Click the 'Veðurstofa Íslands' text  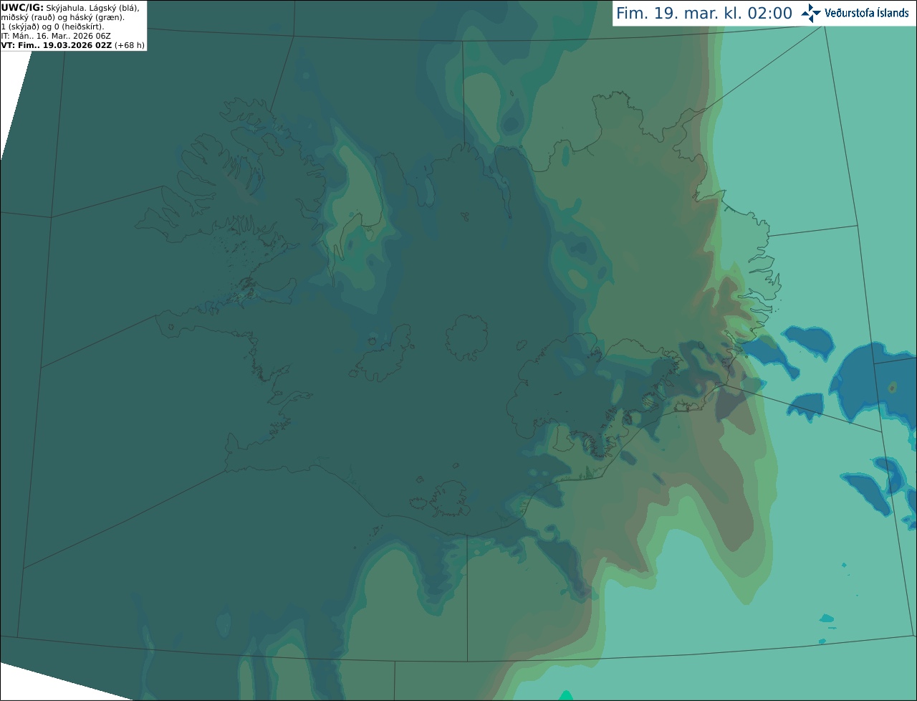(x=867, y=13)
